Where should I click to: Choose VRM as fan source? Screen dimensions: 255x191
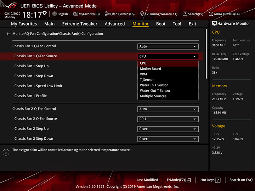[168, 74]
